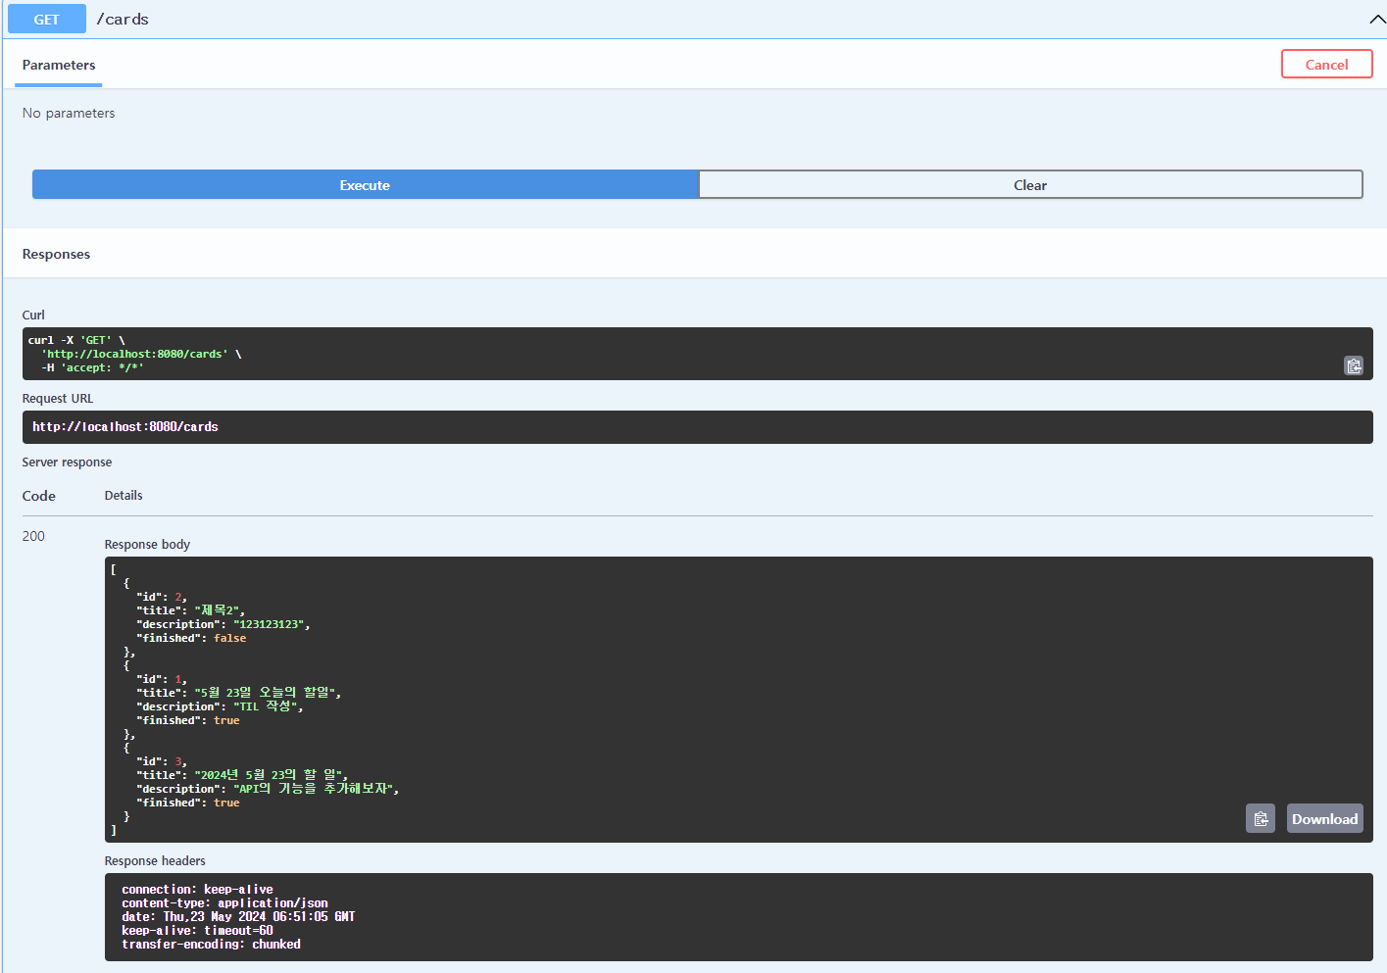Download the response body
Viewport: 1387px width, 973px height.
(x=1324, y=818)
